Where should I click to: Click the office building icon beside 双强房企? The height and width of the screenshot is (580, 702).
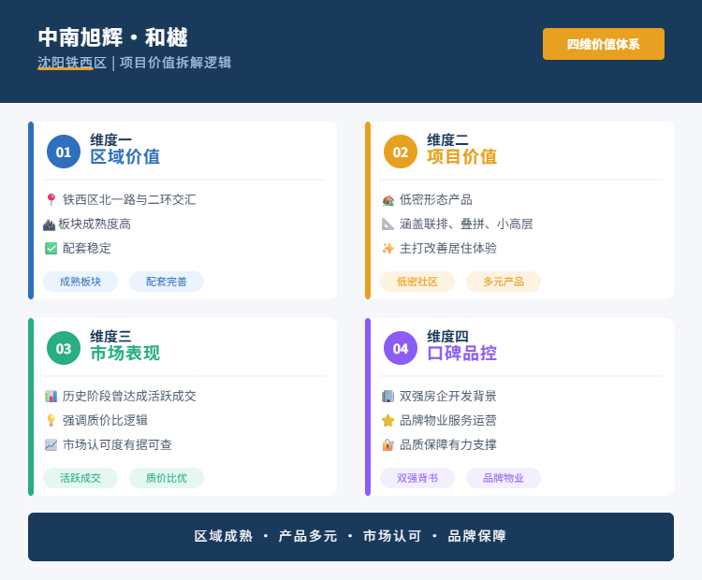tap(388, 396)
